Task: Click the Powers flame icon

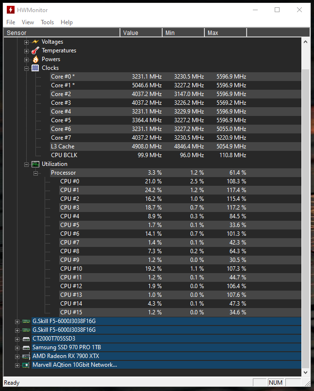Action: pyautogui.click(x=35, y=59)
